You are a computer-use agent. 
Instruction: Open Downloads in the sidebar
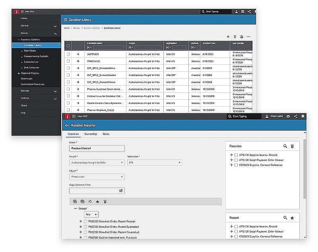27,79
